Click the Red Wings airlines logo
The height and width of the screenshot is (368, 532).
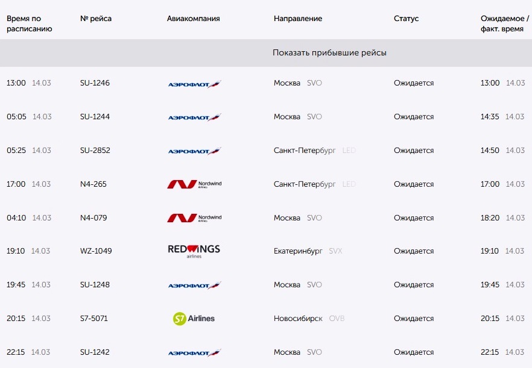tap(194, 251)
